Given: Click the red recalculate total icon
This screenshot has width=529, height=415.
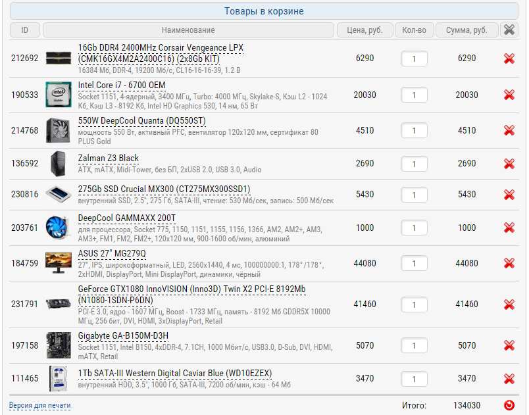Looking at the screenshot, I should click(x=509, y=405).
